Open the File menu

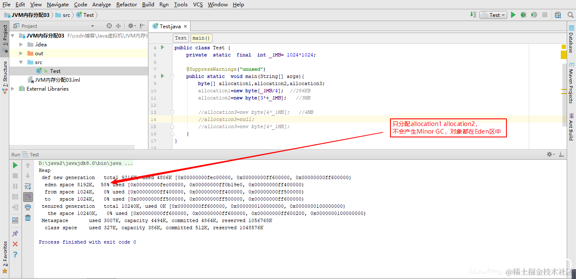pyautogui.click(x=6, y=5)
